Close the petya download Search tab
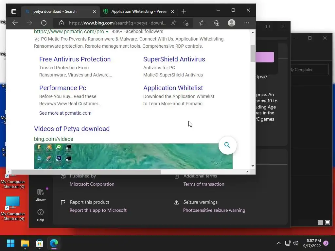The width and height of the screenshot is (335, 251). click(x=94, y=11)
